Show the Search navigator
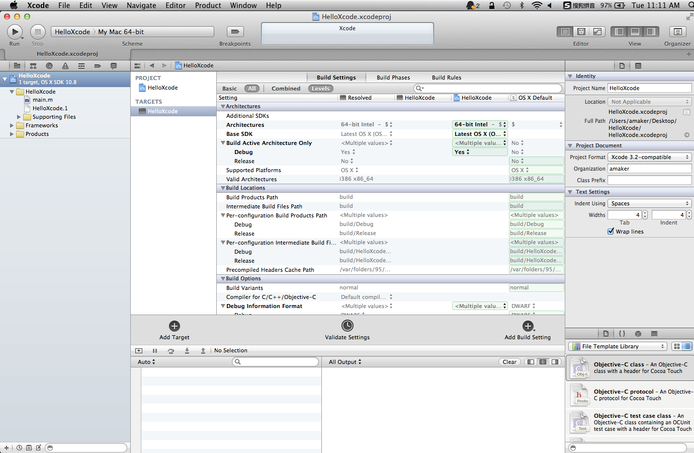The image size is (694, 453). pyautogui.click(x=49, y=66)
